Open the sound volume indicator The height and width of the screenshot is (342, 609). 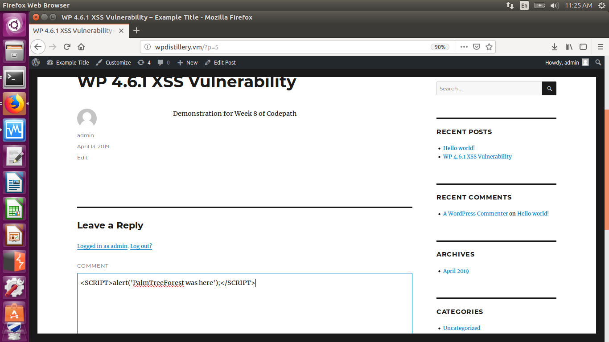coord(555,5)
